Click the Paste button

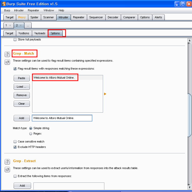22,78
